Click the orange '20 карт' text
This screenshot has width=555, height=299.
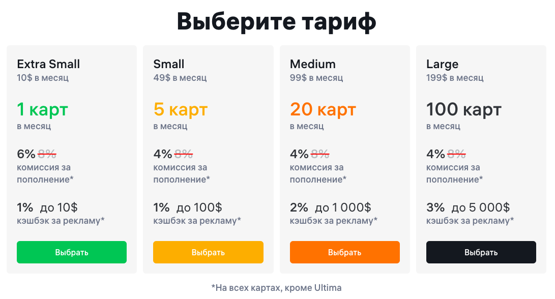[323, 109]
